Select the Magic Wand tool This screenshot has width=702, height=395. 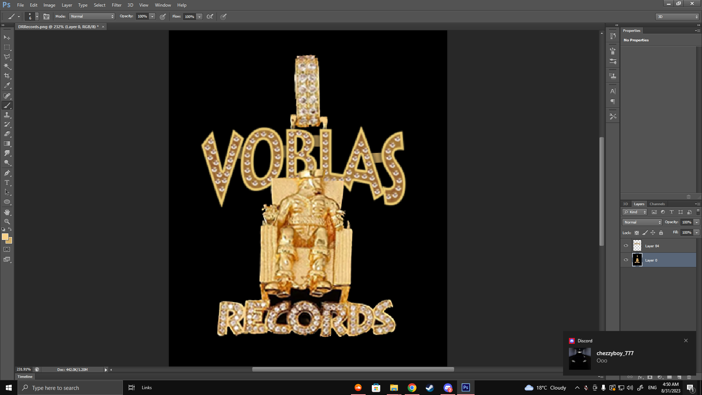pos(7,66)
